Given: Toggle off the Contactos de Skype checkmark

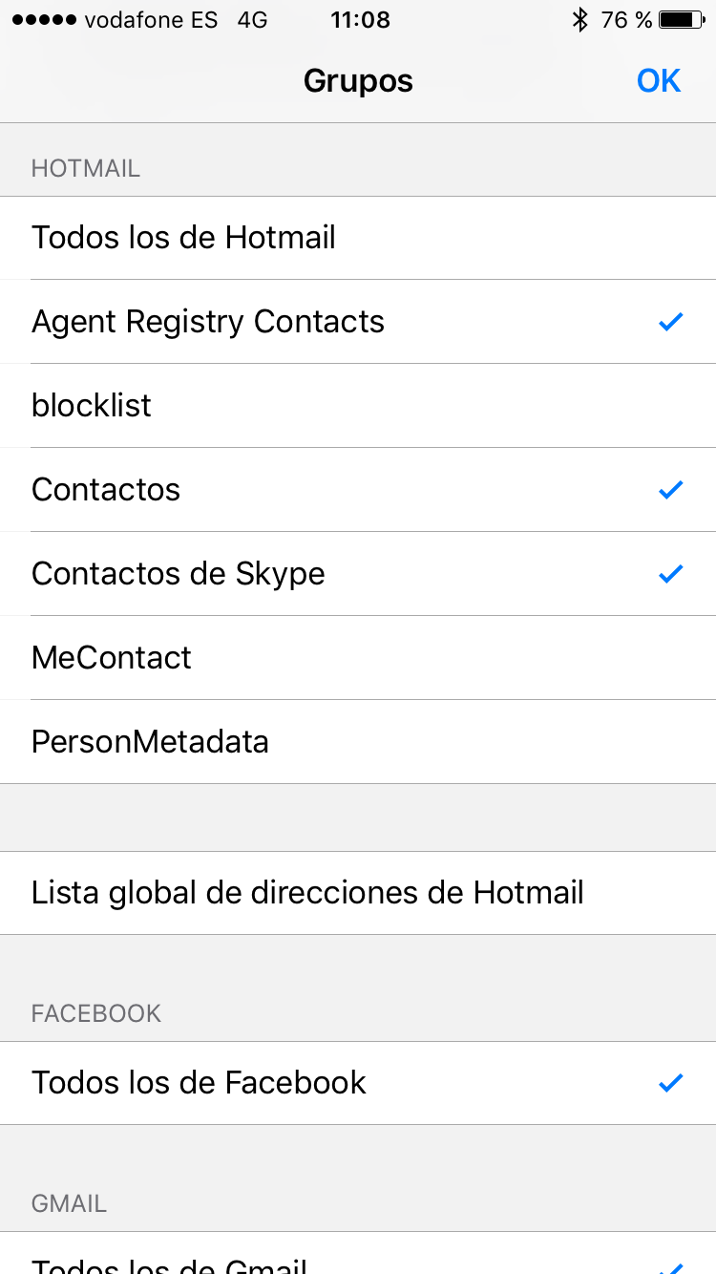Looking at the screenshot, I should coord(671,574).
